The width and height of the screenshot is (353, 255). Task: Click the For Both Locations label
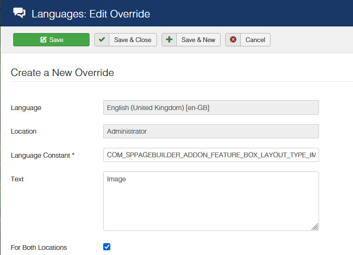pos(39,247)
